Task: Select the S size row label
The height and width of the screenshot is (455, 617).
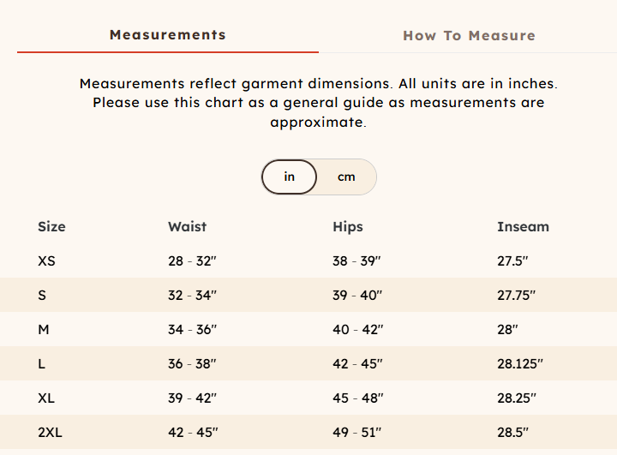Action: (x=42, y=296)
